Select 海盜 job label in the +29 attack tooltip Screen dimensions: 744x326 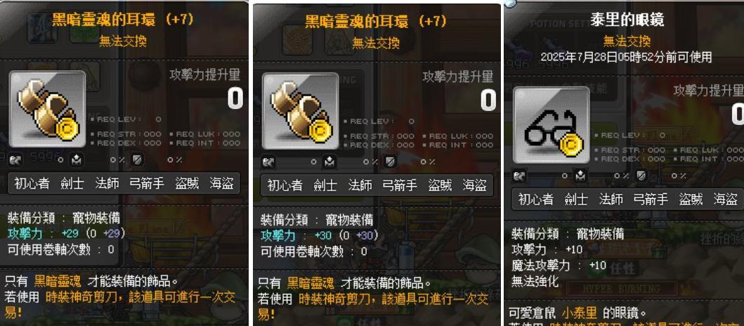point(222,183)
